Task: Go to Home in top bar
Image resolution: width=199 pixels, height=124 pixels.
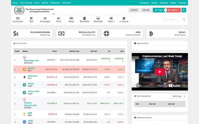Action: point(15,3)
